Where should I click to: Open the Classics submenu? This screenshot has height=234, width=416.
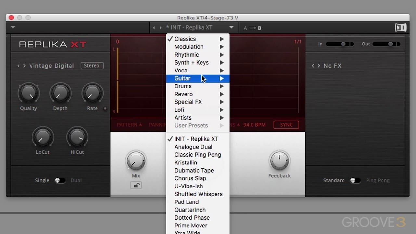coord(198,39)
